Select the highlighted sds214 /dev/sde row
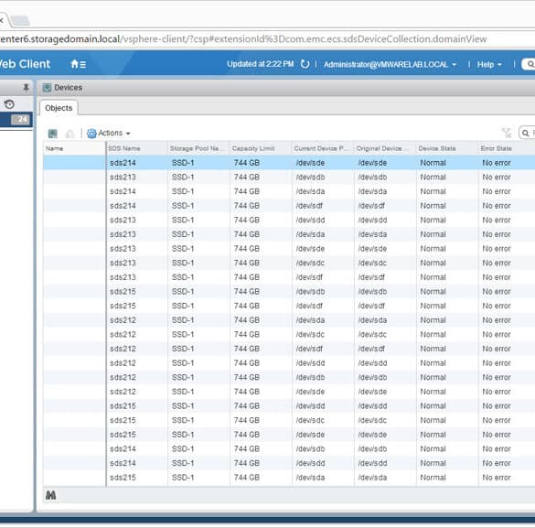 [x=289, y=163]
